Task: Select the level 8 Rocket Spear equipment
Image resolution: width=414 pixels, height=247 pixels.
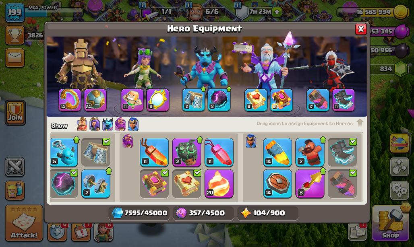Action: 310,184
